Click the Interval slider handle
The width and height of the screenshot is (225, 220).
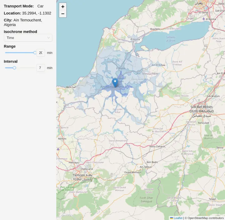pyautogui.click(x=14, y=68)
